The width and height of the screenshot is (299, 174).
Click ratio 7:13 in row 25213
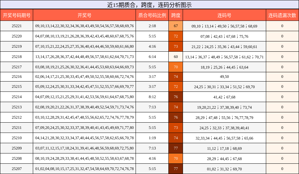[152, 107]
